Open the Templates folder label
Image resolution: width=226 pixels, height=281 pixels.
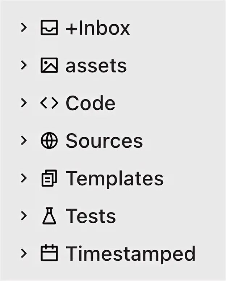tap(114, 179)
